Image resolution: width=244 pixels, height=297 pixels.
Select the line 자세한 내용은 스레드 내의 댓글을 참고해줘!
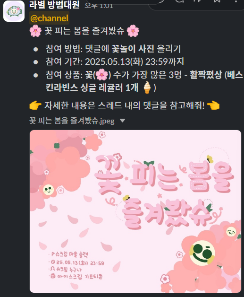point(125,105)
